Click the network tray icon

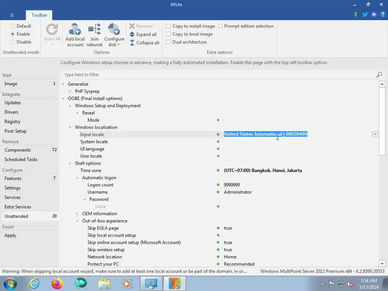[x=341, y=284]
